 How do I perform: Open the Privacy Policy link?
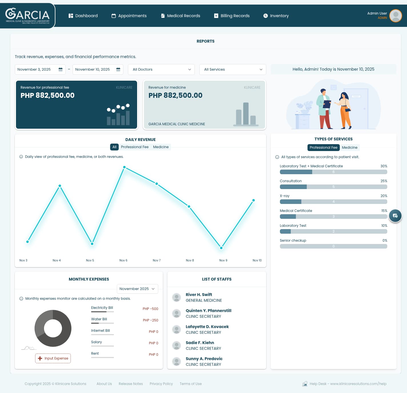tap(161, 384)
